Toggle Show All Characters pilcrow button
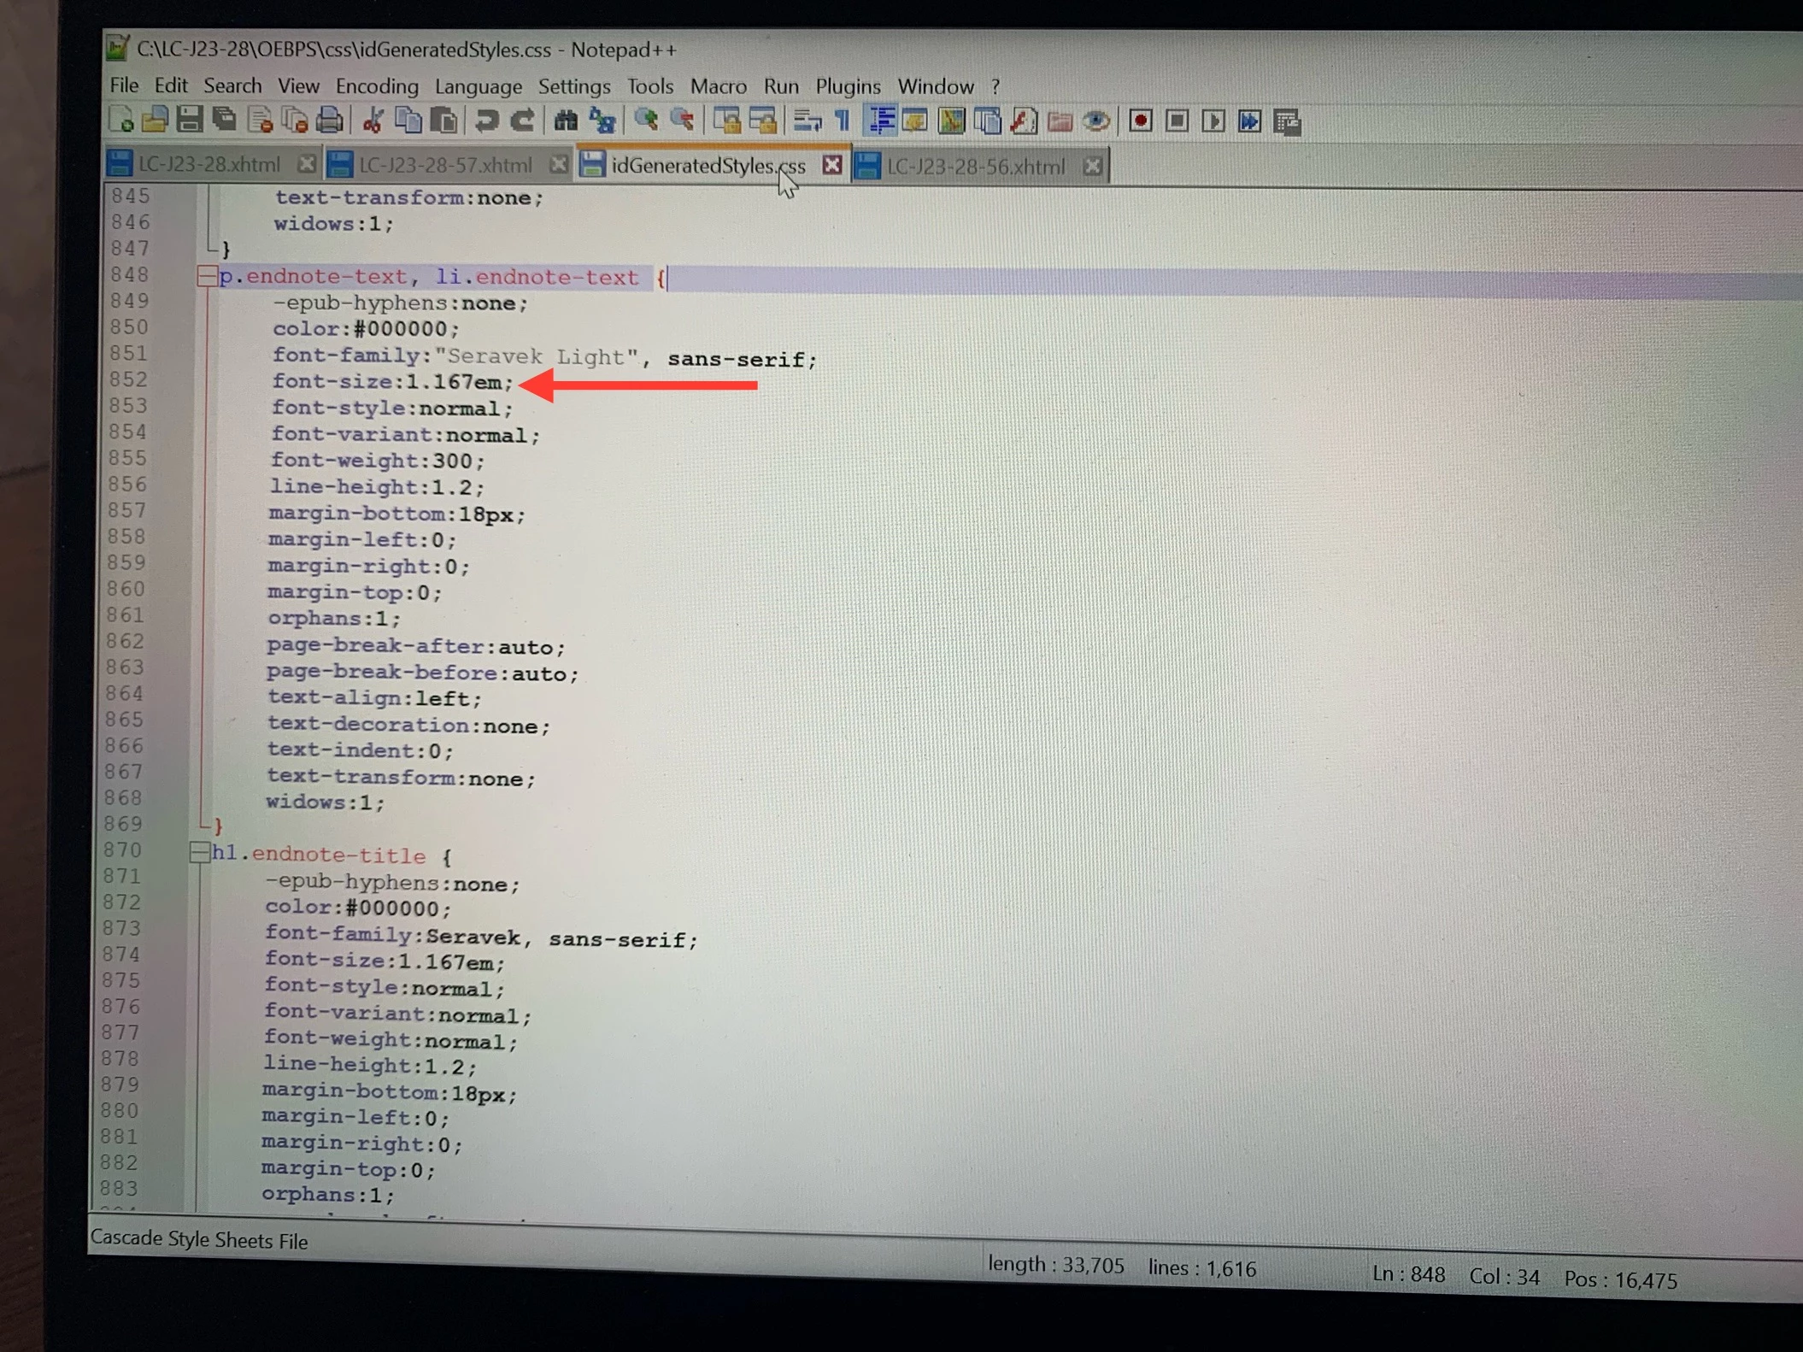Image resolution: width=1803 pixels, height=1352 pixels. (x=843, y=121)
